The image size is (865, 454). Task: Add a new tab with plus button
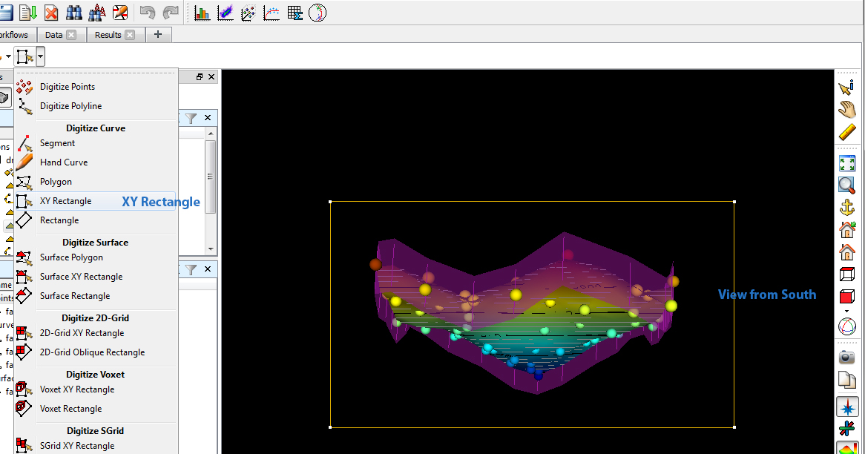point(157,35)
